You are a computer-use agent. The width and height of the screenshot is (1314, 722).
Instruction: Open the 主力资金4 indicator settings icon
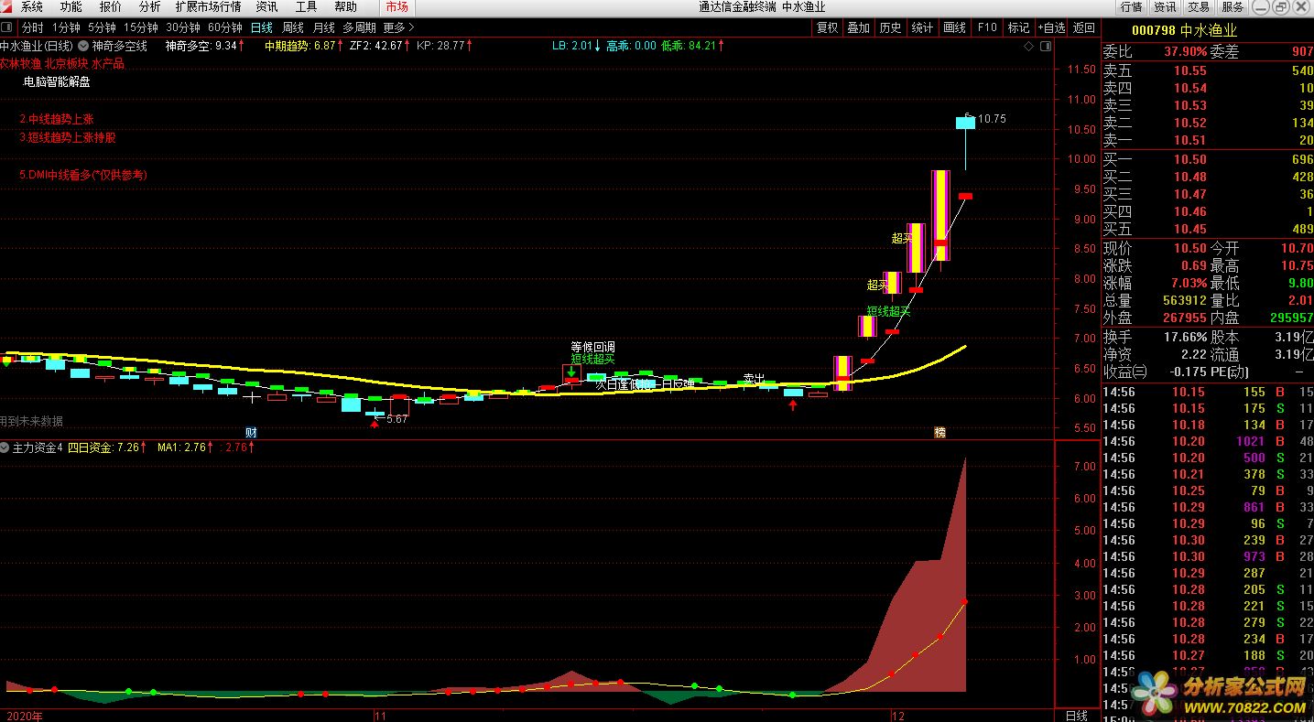[5, 448]
